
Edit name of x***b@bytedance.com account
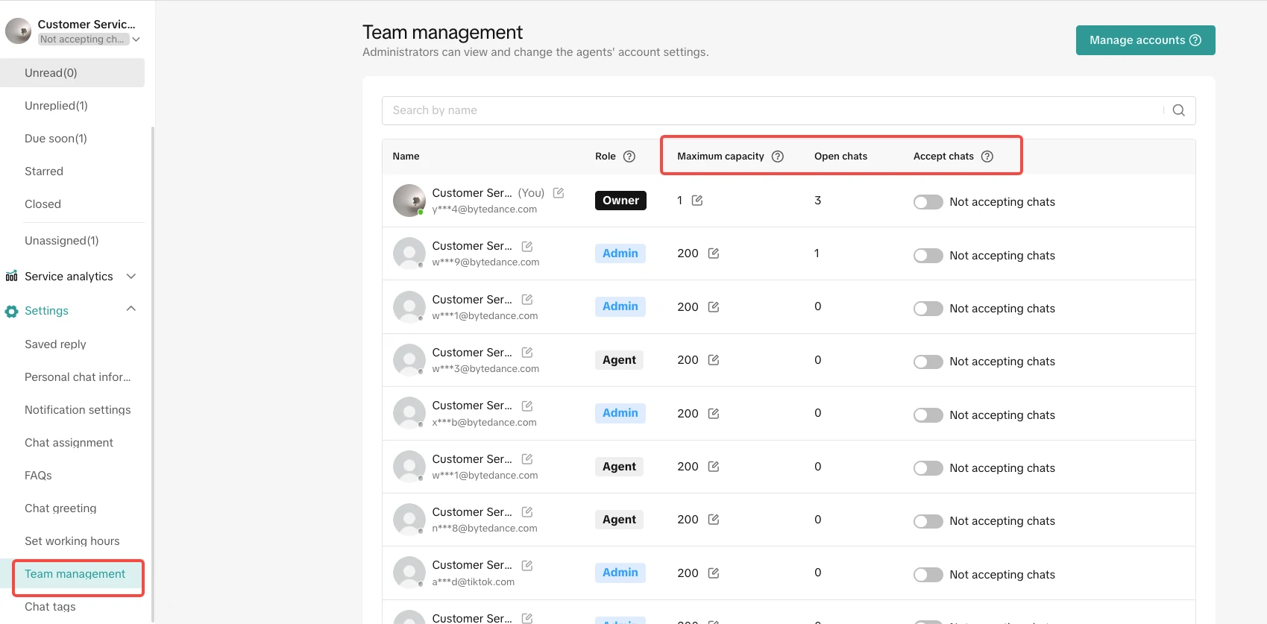[x=527, y=406]
